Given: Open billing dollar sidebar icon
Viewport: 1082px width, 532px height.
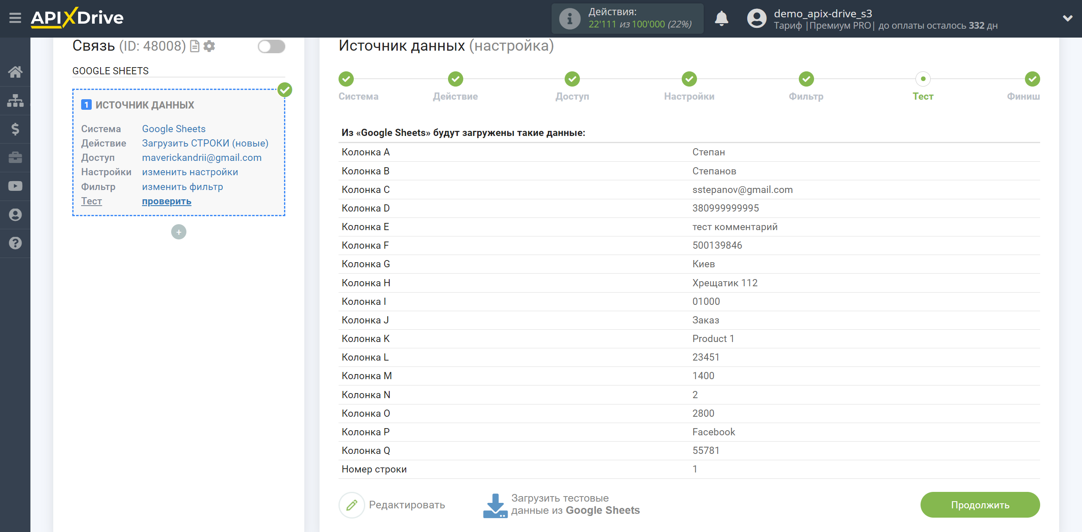Looking at the screenshot, I should click(x=15, y=129).
